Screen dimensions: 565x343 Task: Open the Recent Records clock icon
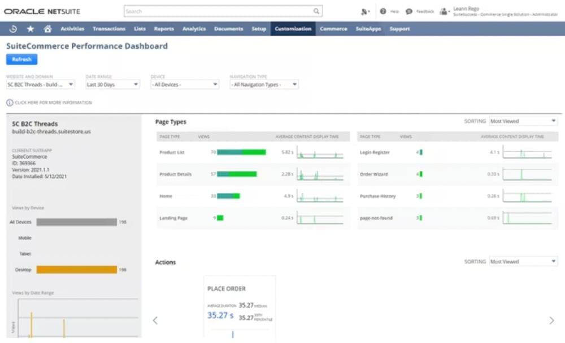pyautogui.click(x=14, y=29)
